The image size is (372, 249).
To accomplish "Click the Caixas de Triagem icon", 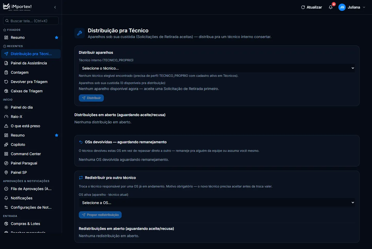I will point(6,91).
